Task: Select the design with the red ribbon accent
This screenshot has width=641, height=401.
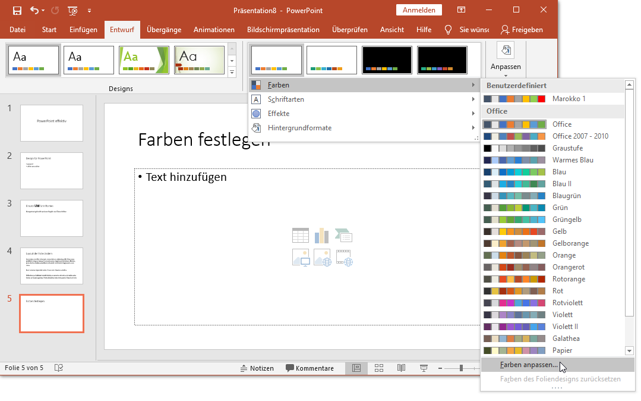Action: (x=199, y=60)
